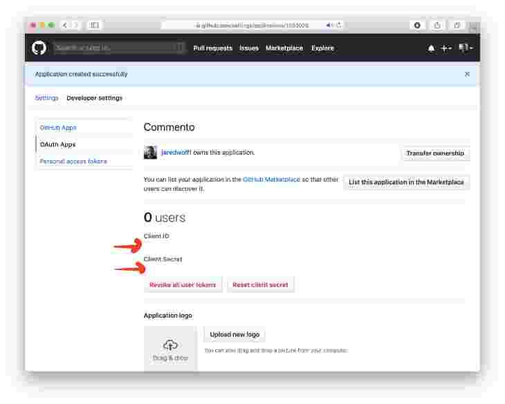Show tab overview icon in Safari
505x404 pixels.
(457, 25)
